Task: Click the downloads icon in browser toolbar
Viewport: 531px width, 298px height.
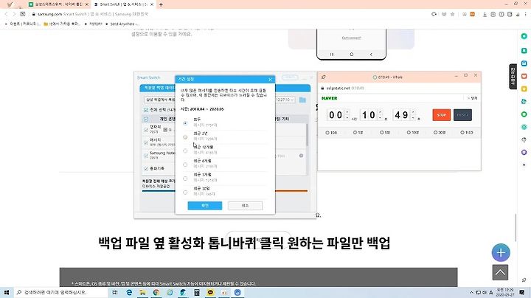Action: [x=485, y=14]
